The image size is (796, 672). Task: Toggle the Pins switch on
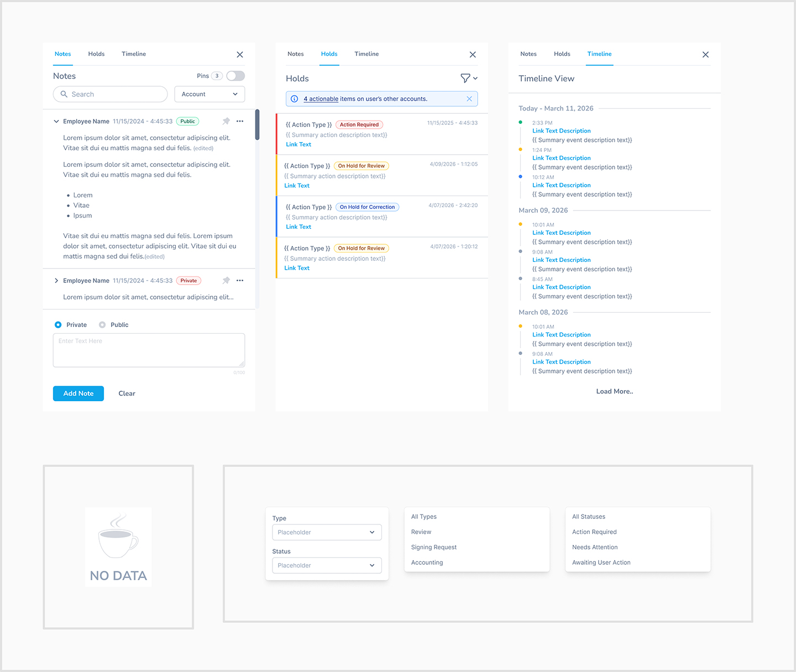[235, 76]
